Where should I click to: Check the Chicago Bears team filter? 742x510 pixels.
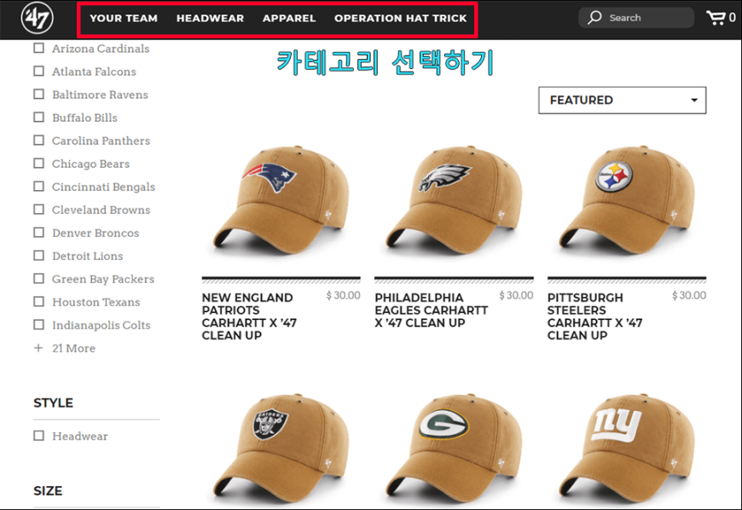[38, 163]
